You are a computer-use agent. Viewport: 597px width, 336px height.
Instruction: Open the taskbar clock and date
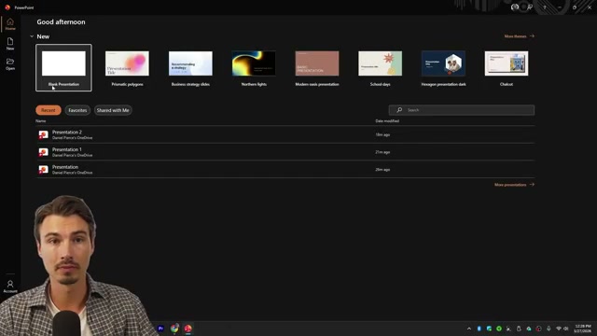point(583,329)
